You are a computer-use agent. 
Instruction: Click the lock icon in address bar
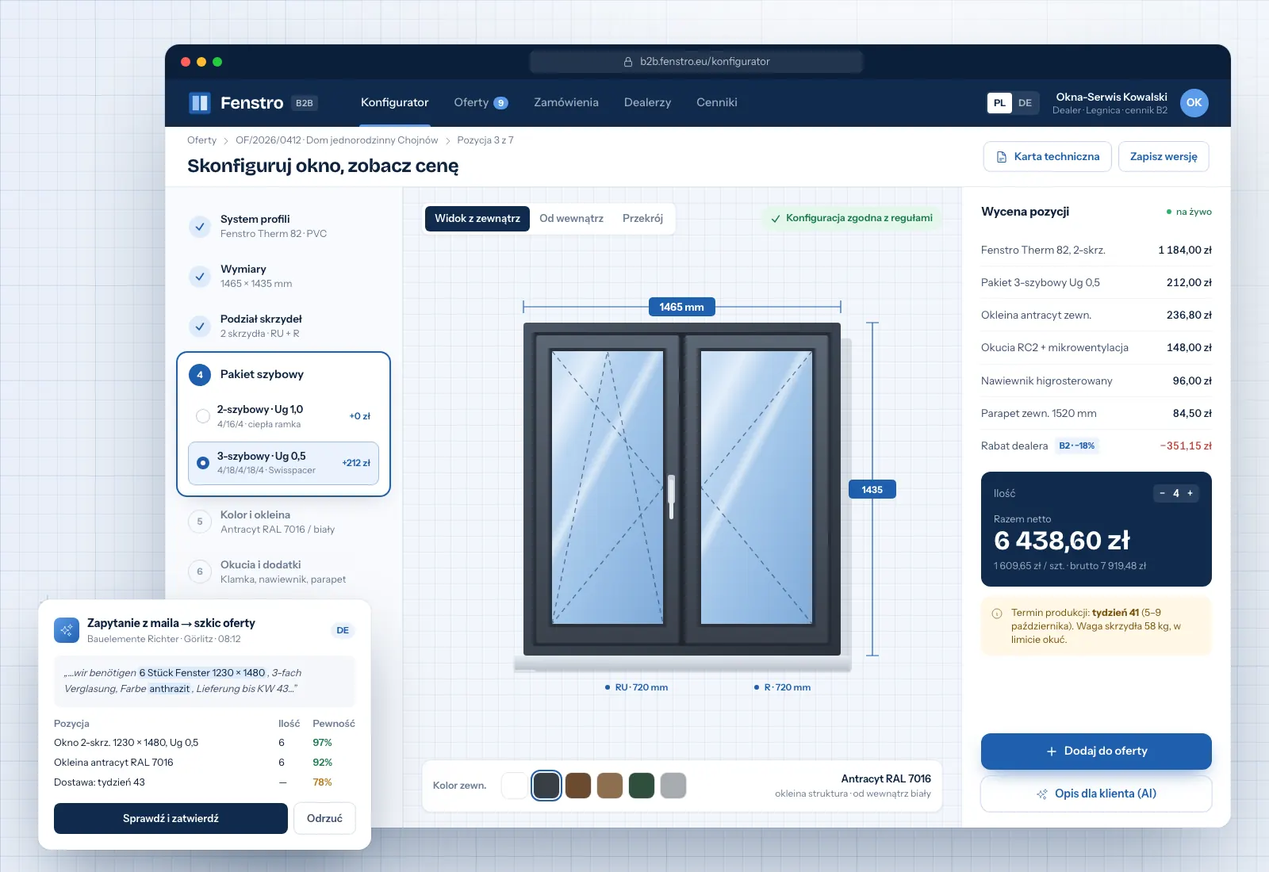pyautogui.click(x=628, y=62)
